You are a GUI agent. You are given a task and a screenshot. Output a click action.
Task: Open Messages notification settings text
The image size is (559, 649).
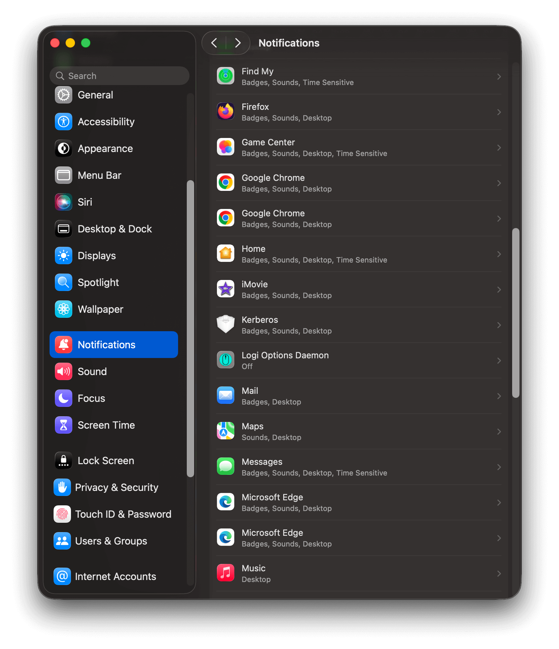coord(314,473)
